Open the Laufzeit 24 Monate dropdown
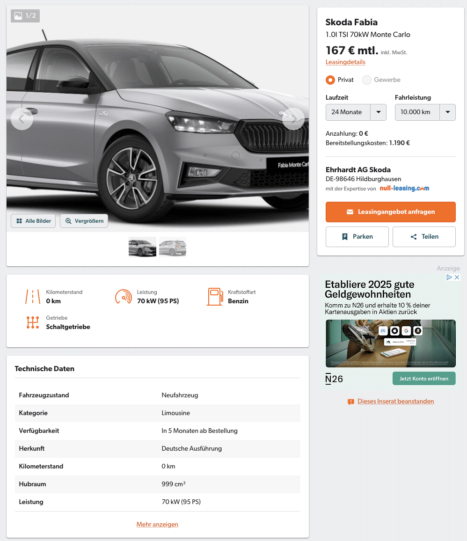Viewport: 467px width, 541px height. coord(356,112)
